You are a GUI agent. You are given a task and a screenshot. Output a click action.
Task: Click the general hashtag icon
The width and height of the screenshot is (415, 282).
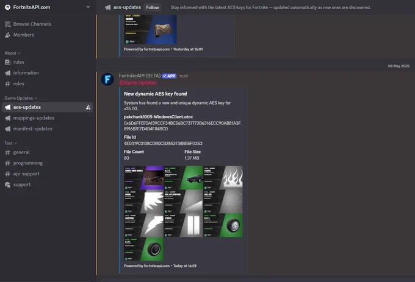[8, 152]
